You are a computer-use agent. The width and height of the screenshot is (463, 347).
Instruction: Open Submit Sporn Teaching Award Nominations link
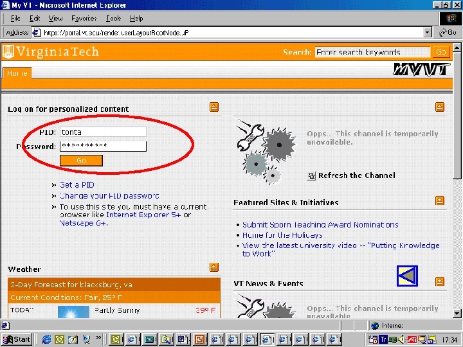click(320, 225)
